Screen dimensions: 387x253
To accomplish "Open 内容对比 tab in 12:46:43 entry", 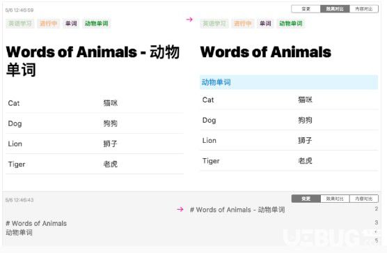I will (364, 199).
